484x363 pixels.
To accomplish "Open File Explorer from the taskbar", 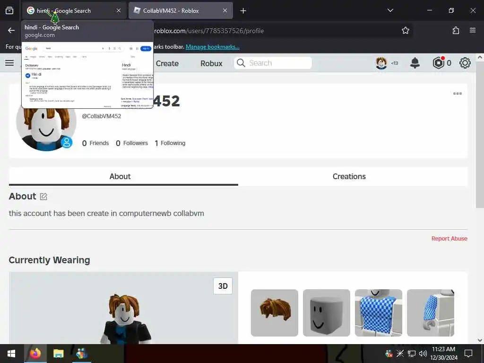I will pos(58,354).
